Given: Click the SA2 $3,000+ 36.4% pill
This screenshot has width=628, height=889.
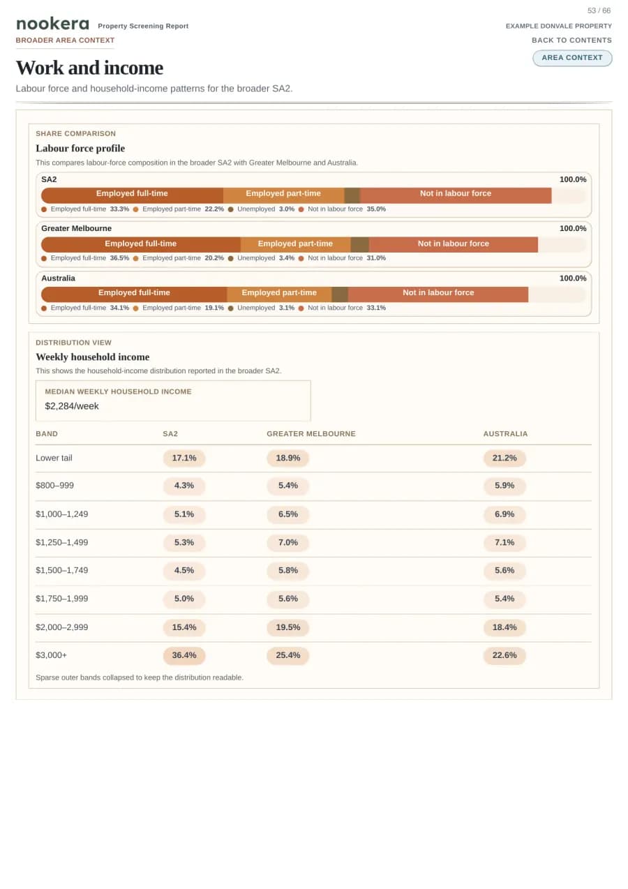Looking at the screenshot, I should 184,656.
